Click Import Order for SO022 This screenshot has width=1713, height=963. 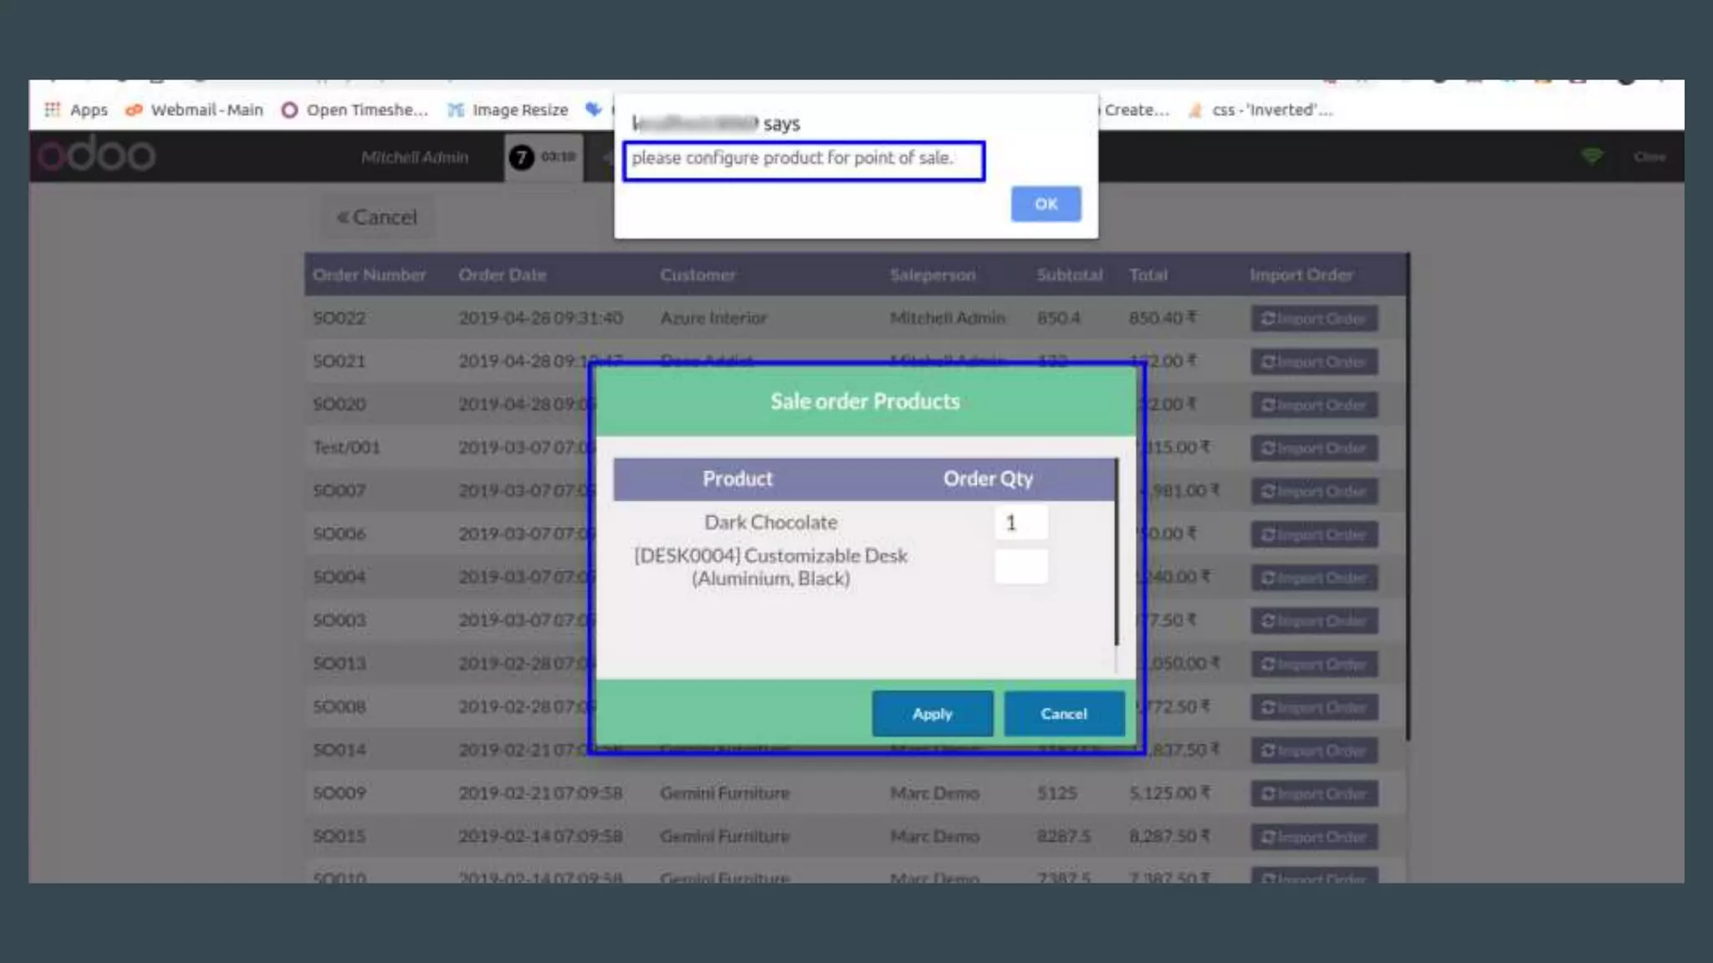1313,318
